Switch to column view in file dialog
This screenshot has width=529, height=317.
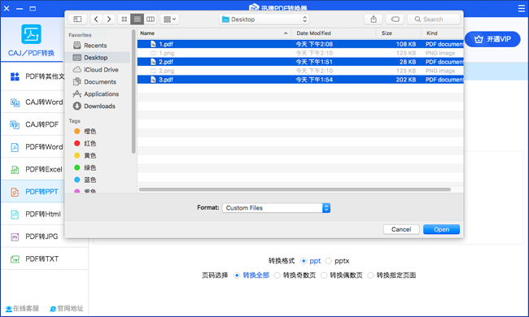pos(151,20)
